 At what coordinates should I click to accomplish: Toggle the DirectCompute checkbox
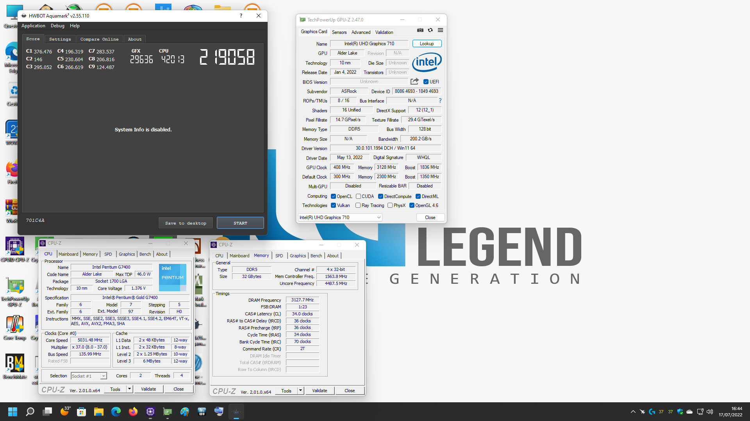click(380, 196)
